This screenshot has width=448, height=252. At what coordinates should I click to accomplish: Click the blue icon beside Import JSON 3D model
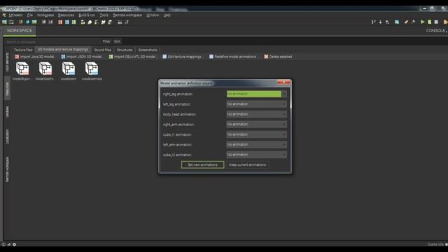pyautogui.click(x=63, y=57)
